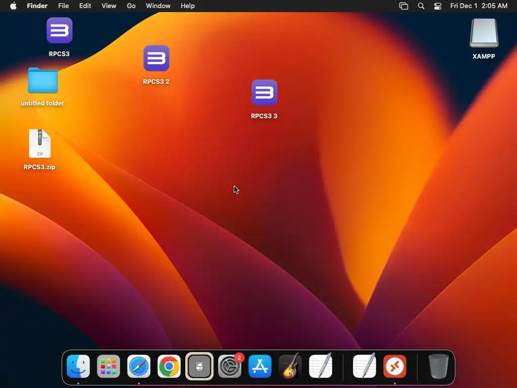Open TextEdit left of Dock divider

321,366
